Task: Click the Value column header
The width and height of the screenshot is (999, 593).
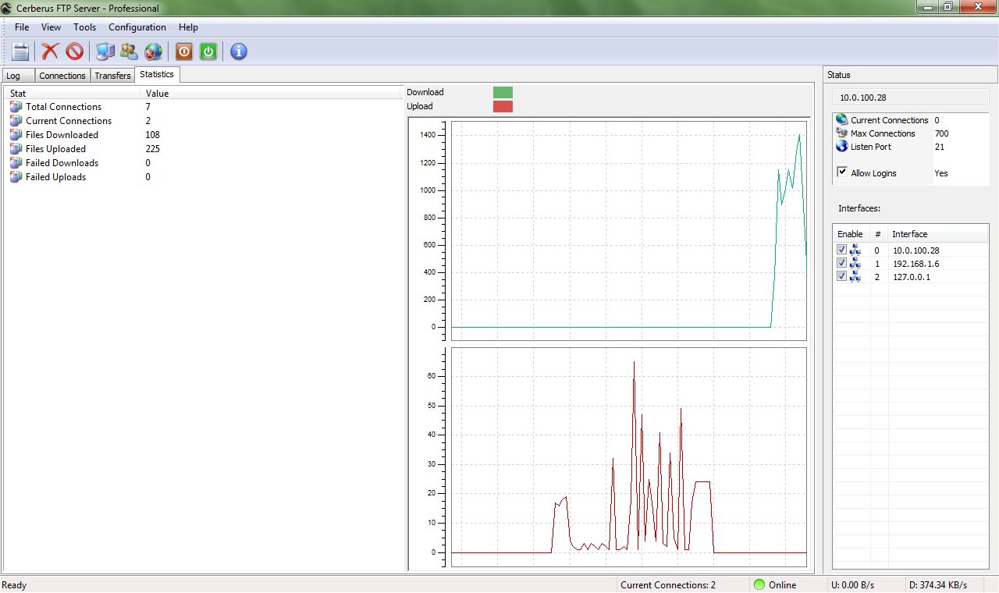Action: 271,93
